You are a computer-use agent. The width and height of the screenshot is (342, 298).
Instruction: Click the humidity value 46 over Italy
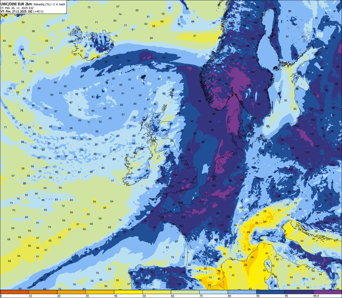[298, 266]
